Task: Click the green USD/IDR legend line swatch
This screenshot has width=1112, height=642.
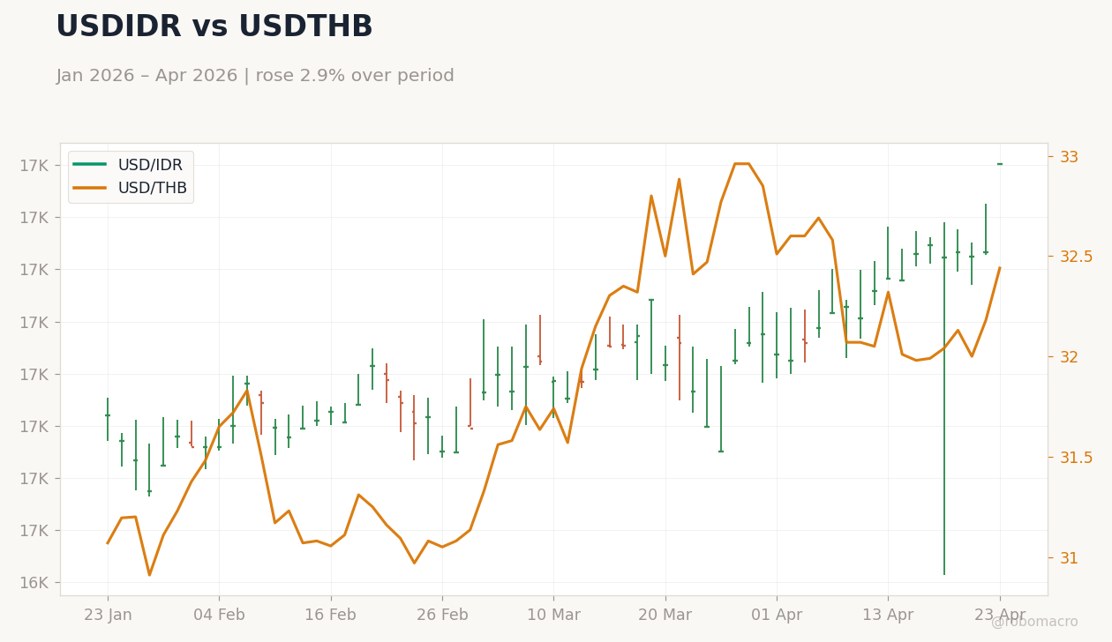Action: (x=90, y=165)
